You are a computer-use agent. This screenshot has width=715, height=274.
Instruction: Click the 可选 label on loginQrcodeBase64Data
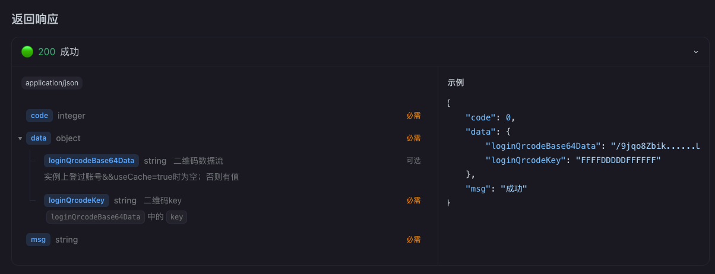point(413,161)
